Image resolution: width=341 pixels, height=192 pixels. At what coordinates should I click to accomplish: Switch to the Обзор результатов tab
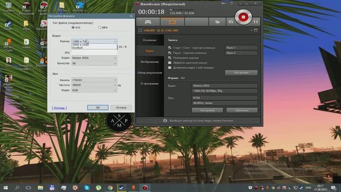150,73
